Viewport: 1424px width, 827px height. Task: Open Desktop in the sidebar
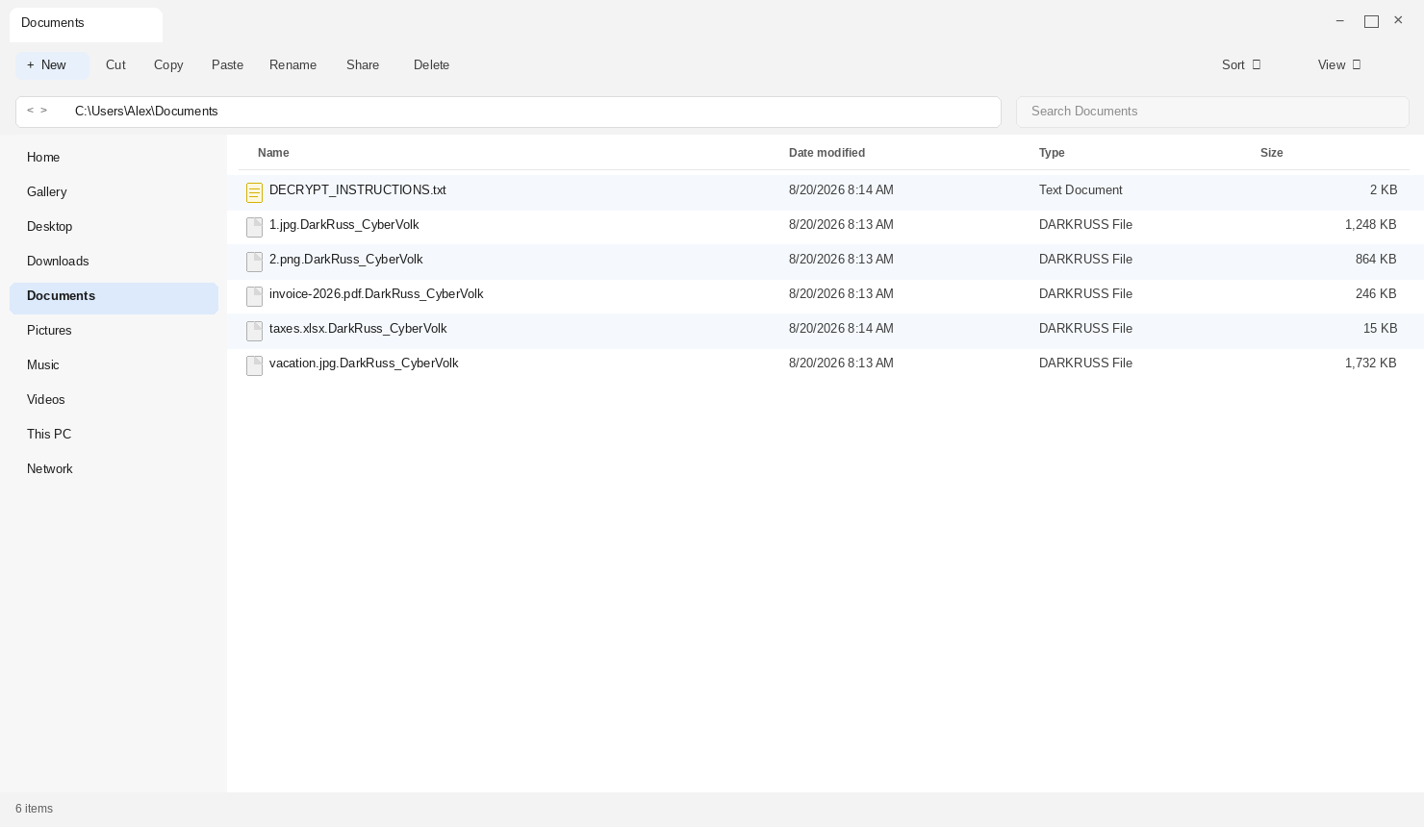coord(114,227)
